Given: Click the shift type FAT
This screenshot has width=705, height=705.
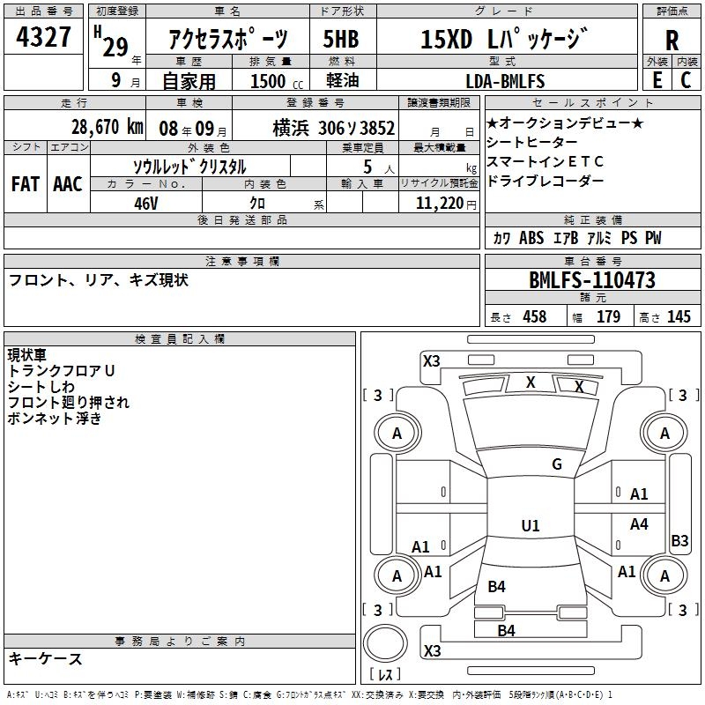Looking at the screenshot, I should [x=26, y=184].
